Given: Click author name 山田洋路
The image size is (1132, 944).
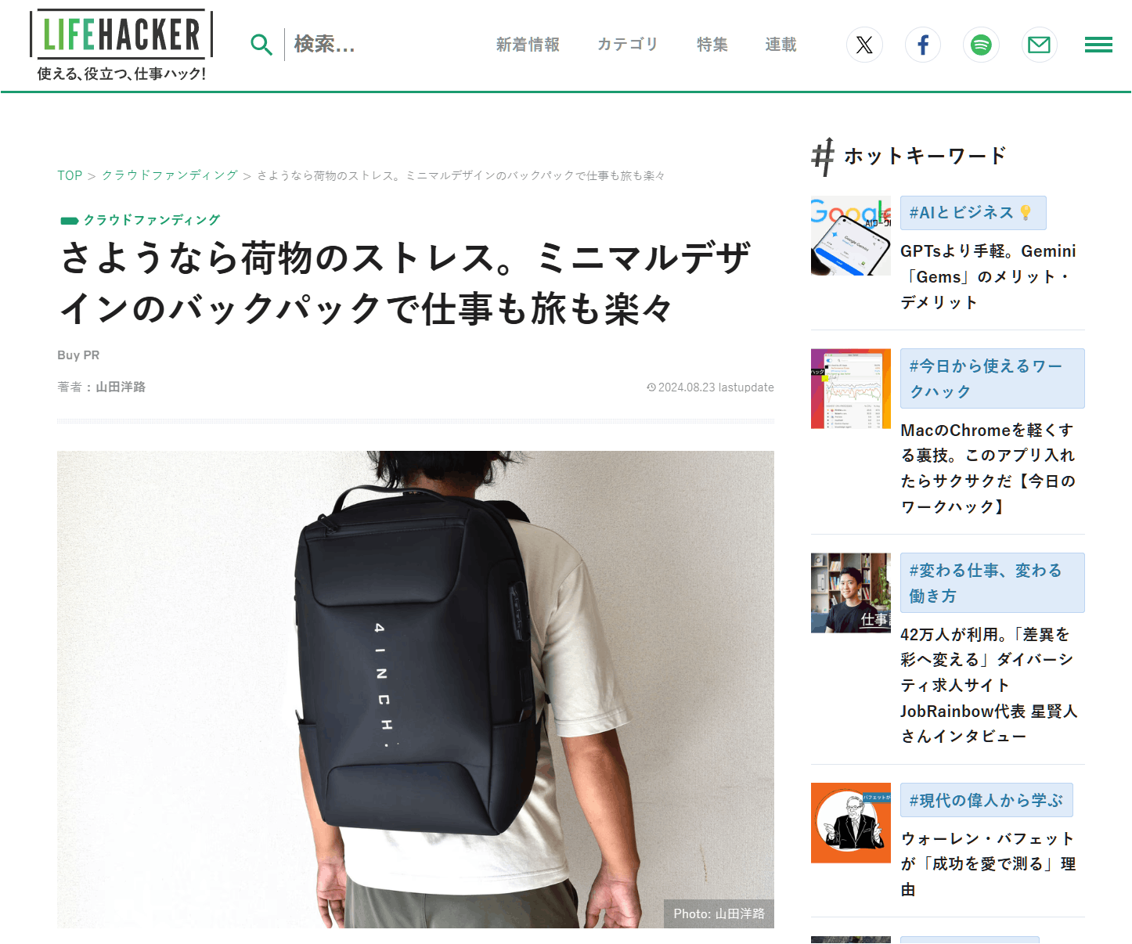Looking at the screenshot, I should coord(121,387).
